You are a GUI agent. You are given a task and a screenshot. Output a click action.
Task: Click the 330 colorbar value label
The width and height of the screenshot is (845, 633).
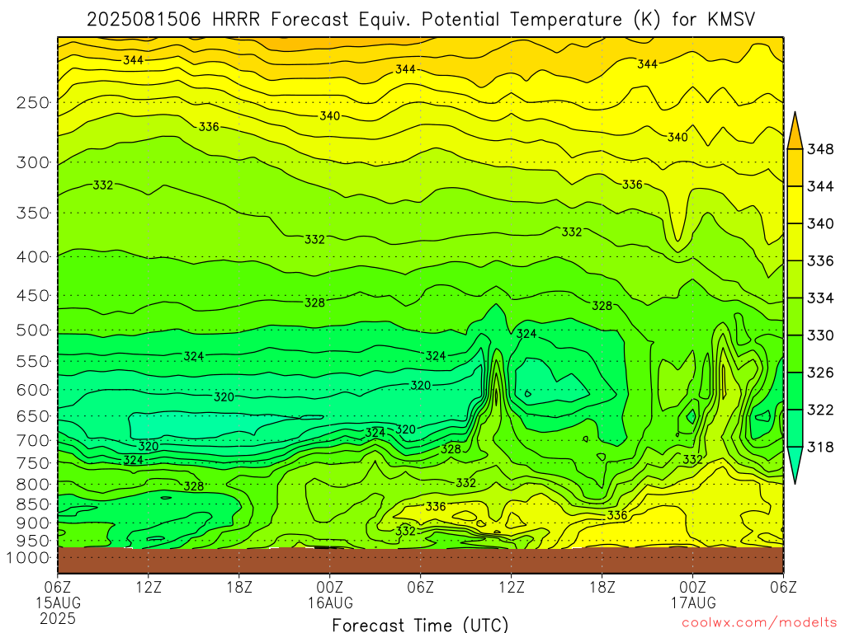tap(820, 335)
